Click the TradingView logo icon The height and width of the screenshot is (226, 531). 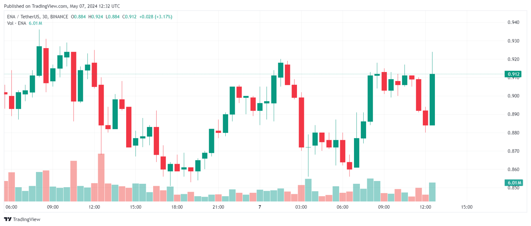(7, 219)
